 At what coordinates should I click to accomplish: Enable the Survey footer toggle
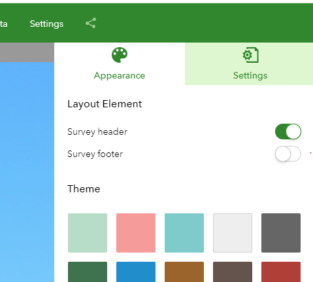[288, 154]
